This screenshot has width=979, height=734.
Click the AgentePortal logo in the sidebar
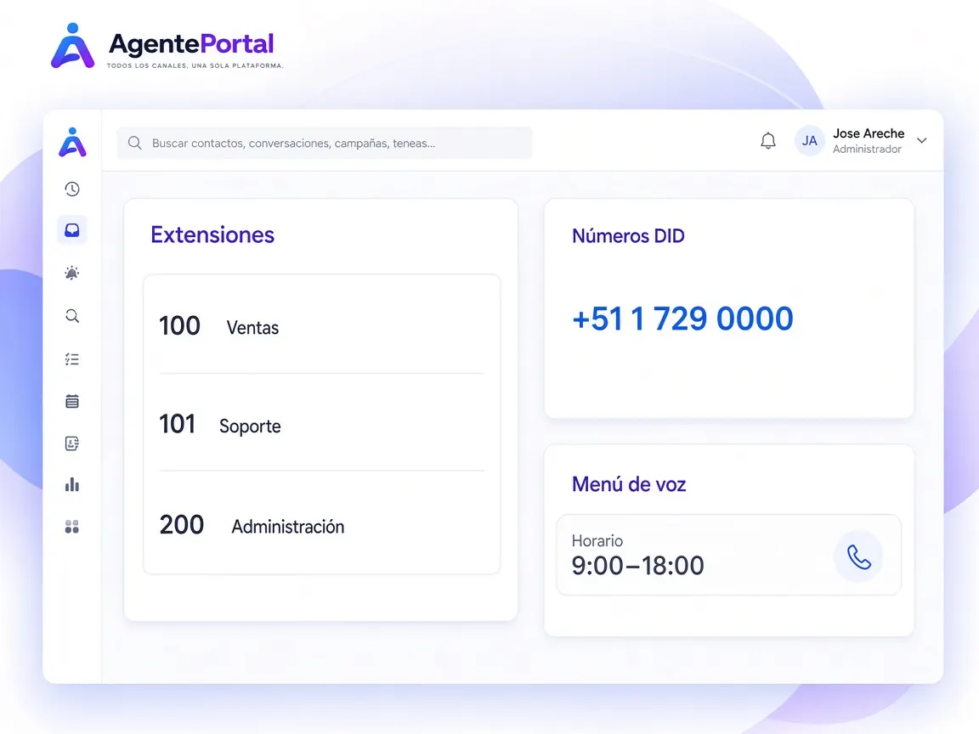click(x=72, y=143)
